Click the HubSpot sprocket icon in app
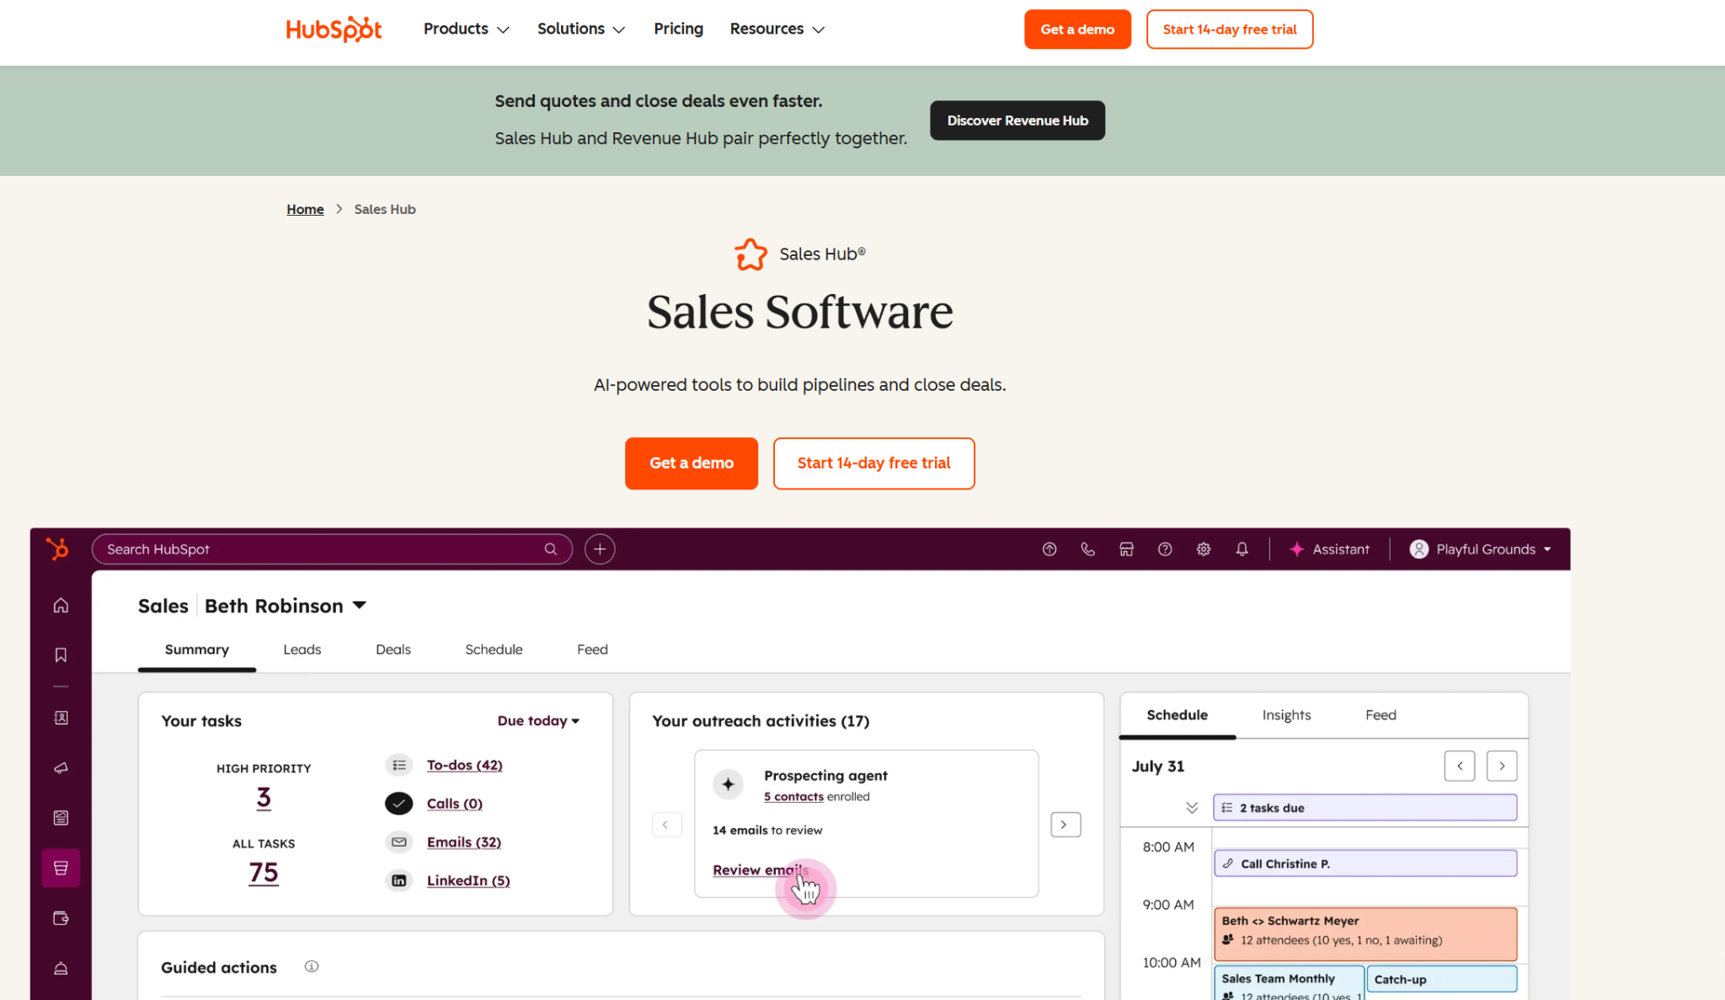This screenshot has height=1000, width=1725. (x=57, y=549)
